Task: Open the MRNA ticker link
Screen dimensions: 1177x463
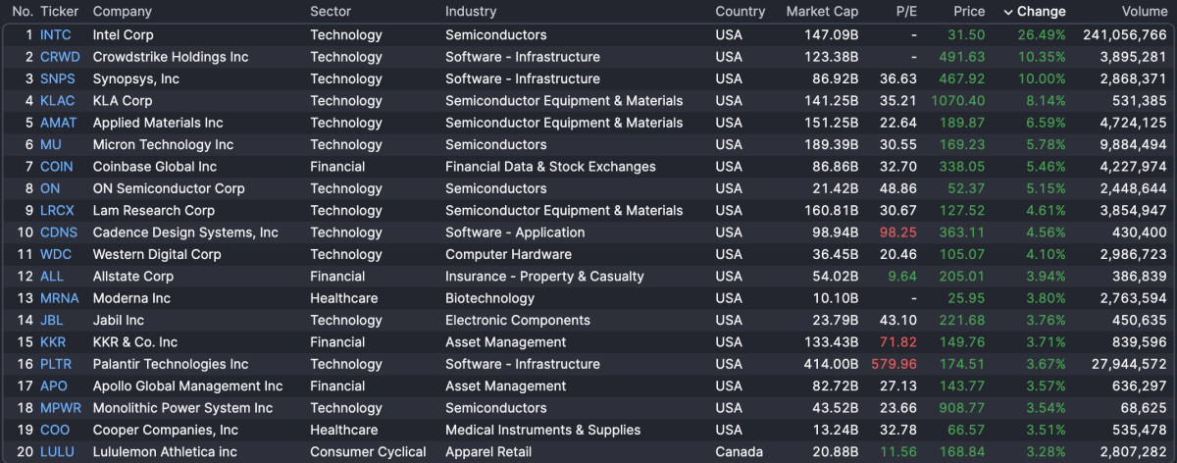Action: tap(59, 298)
